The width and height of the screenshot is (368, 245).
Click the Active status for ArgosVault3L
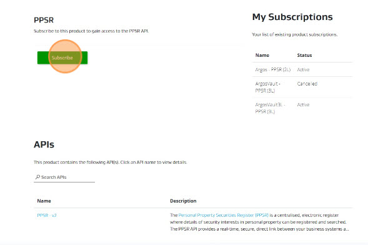303,104
